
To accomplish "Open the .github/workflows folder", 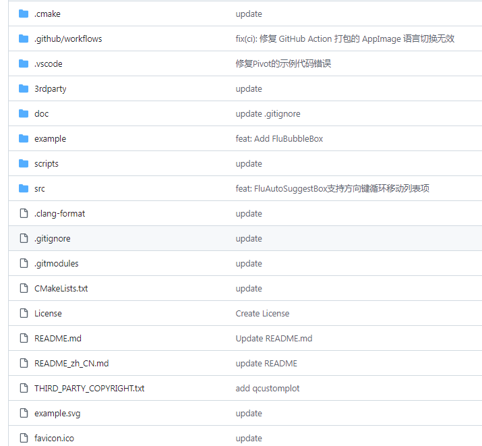I will pyautogui.click(x=68, y=39).
